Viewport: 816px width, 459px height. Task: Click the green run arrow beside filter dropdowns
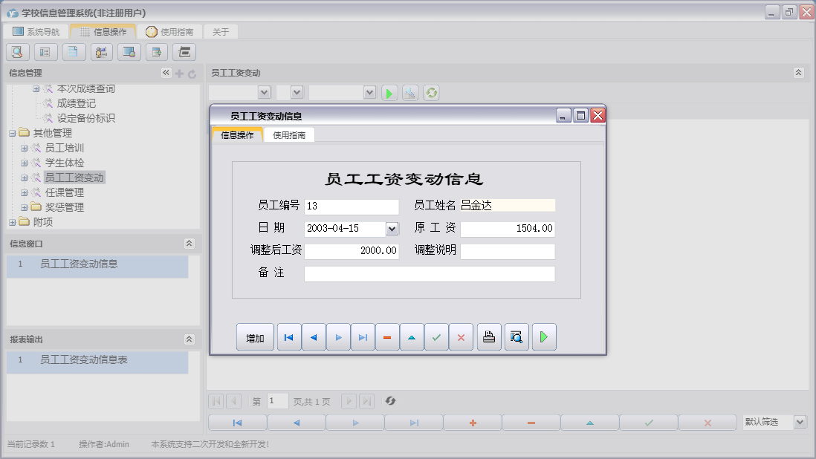(389, 93)
